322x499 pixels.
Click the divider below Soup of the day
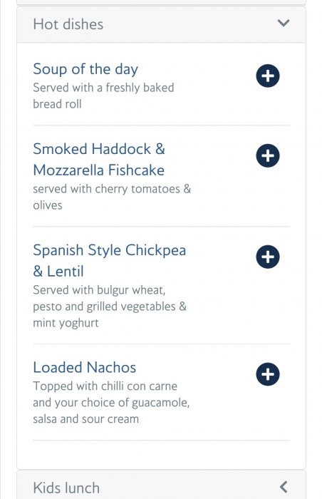[x=161, y=125]
